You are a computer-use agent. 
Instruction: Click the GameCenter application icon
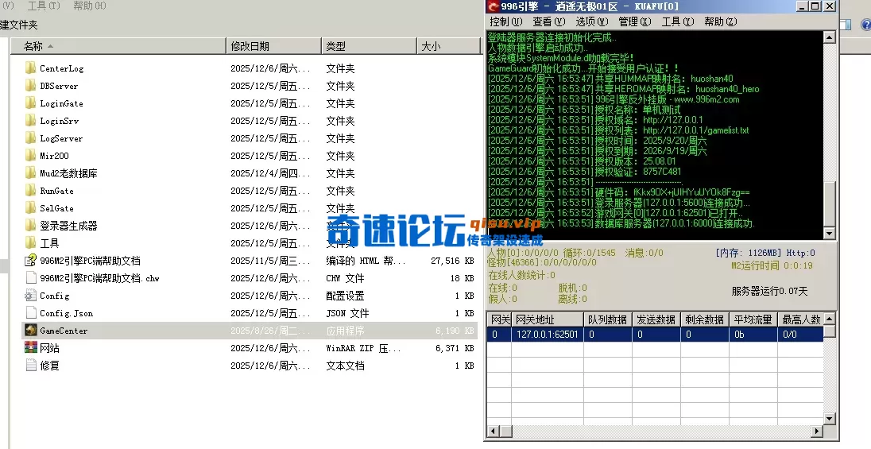pyautogui.click(x=30, y=330)
